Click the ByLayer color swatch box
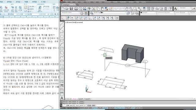Screen dimensions: 196x110 pyautogui.click(x=141, y=13)
